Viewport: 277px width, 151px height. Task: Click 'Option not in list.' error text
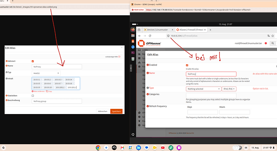pyautogui.click(x=261, y=89)
